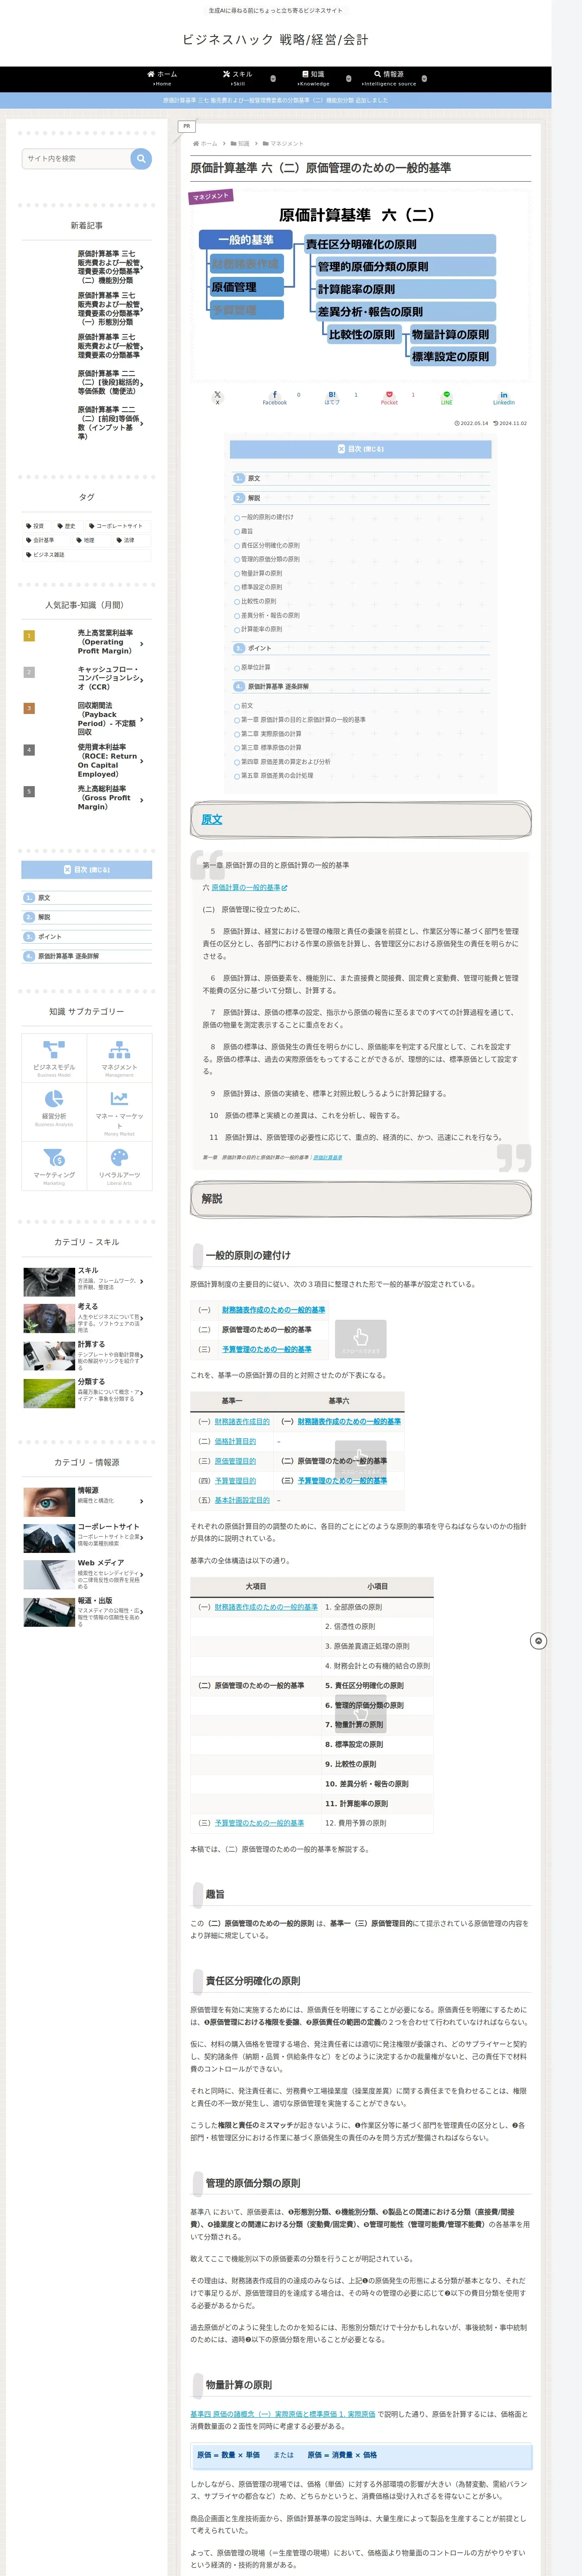Image resolution: width=582 pixels, height=2576 pixels.
Task: Share the article on LinkedIn
Action: point(504,398)
